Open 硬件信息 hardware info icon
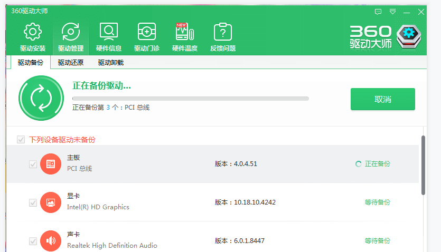 click(109, 33)
